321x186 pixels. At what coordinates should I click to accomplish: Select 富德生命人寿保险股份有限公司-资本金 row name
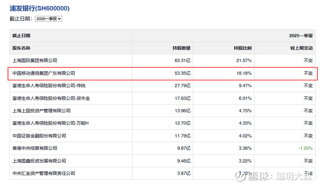[51, 98]
